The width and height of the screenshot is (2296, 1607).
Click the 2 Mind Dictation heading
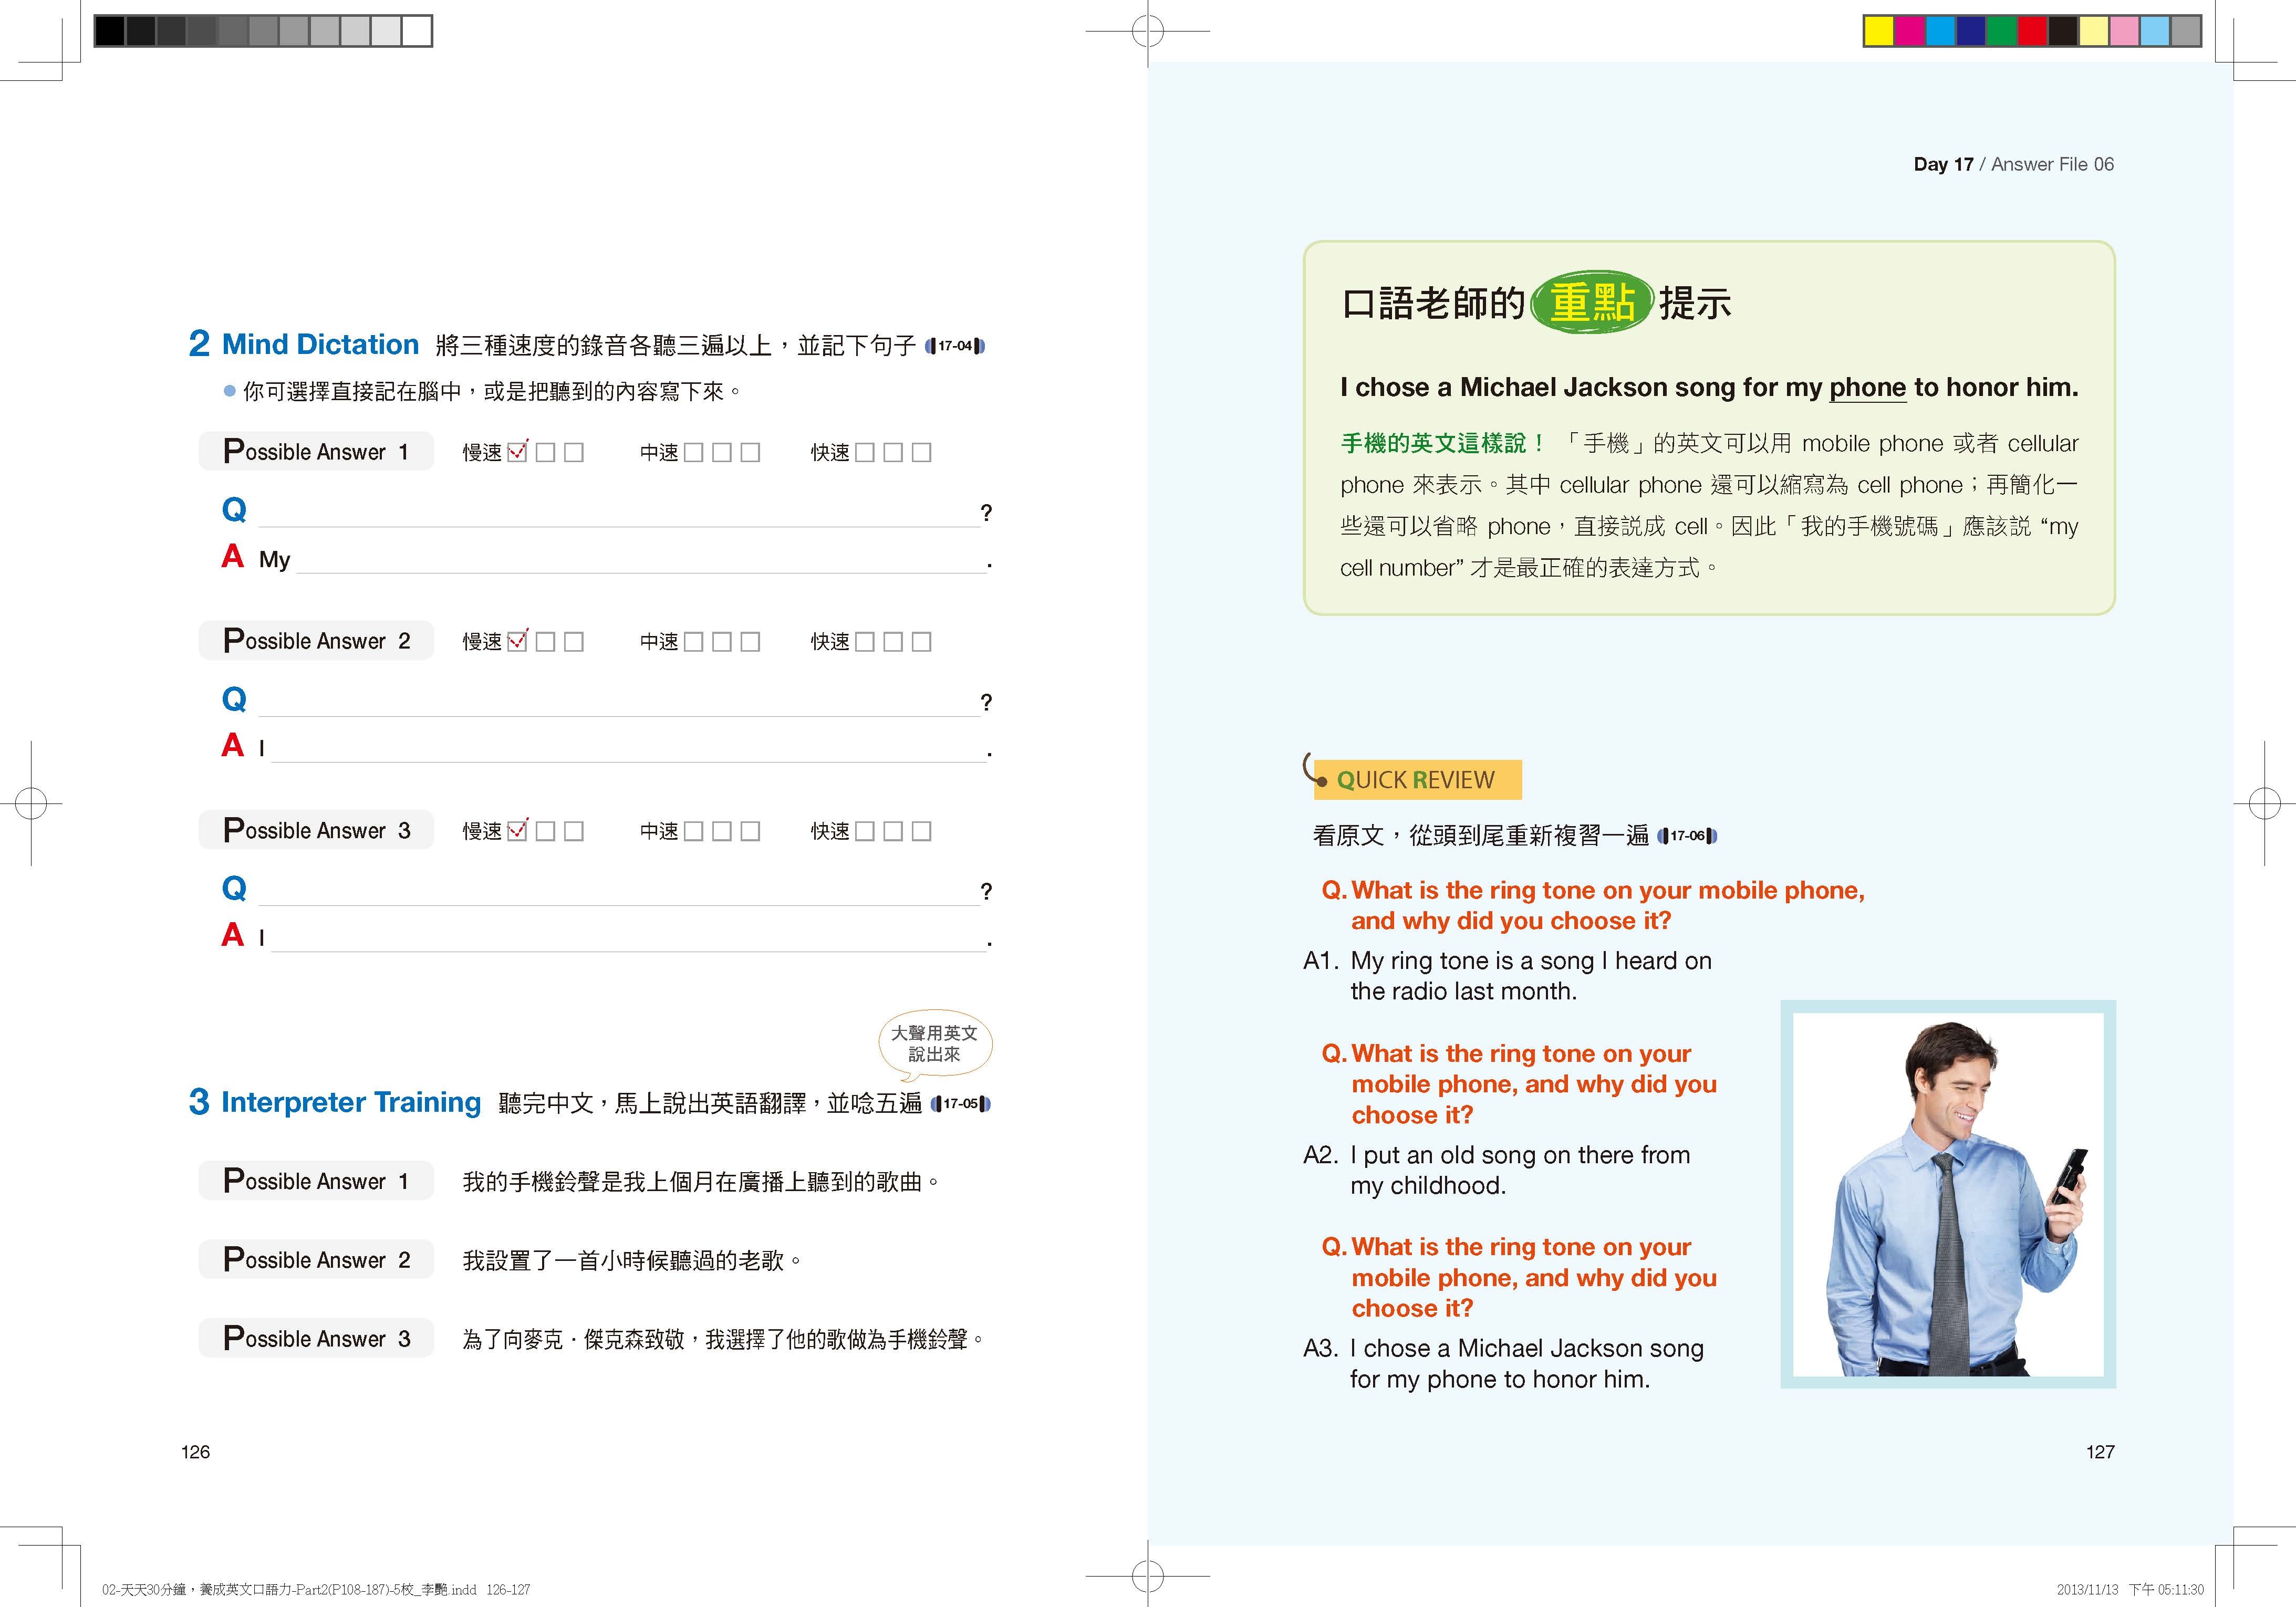point(304,344)
